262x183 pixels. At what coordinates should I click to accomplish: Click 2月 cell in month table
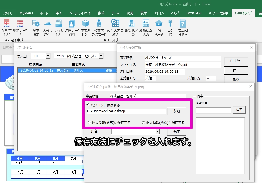click(56, 172)
